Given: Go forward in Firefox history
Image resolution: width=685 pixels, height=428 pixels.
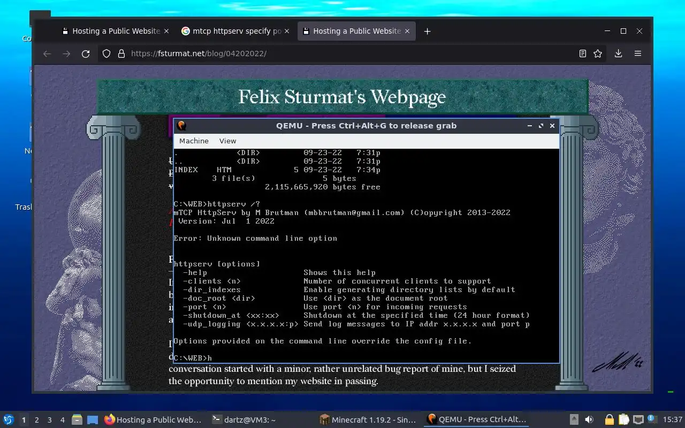Looking at the screenshot, I should pyautogui.click(x=66, y=53).
